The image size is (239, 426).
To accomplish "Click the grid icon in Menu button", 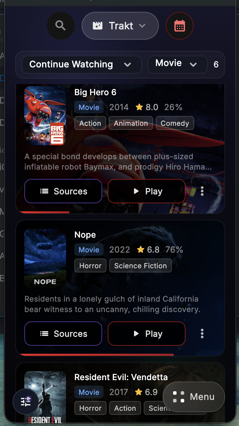I will point(179,397).
